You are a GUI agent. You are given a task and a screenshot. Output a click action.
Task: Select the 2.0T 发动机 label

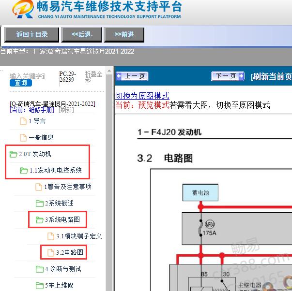tap(35, 154)
